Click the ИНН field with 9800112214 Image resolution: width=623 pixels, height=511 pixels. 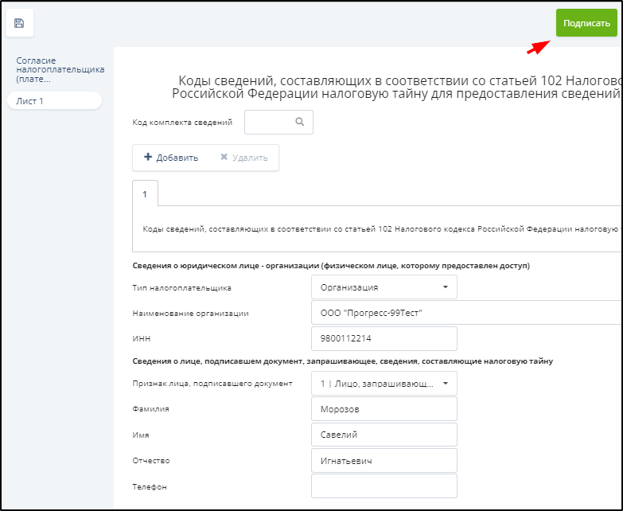coord(384,338)
